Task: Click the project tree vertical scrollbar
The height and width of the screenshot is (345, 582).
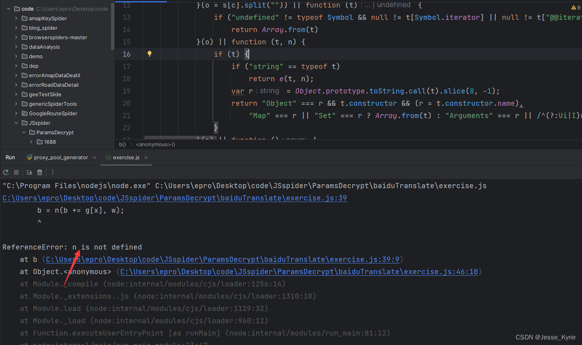Action: pos(113,26)
